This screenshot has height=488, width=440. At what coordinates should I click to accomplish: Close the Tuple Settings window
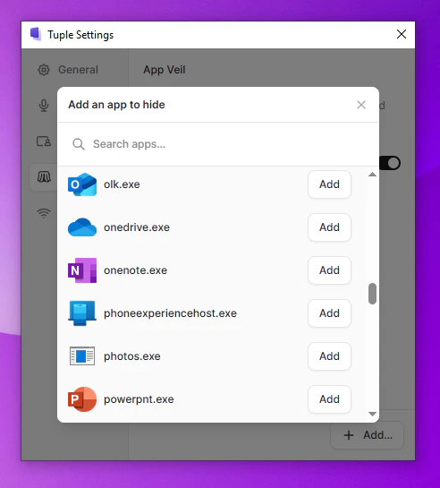point(402,34)
